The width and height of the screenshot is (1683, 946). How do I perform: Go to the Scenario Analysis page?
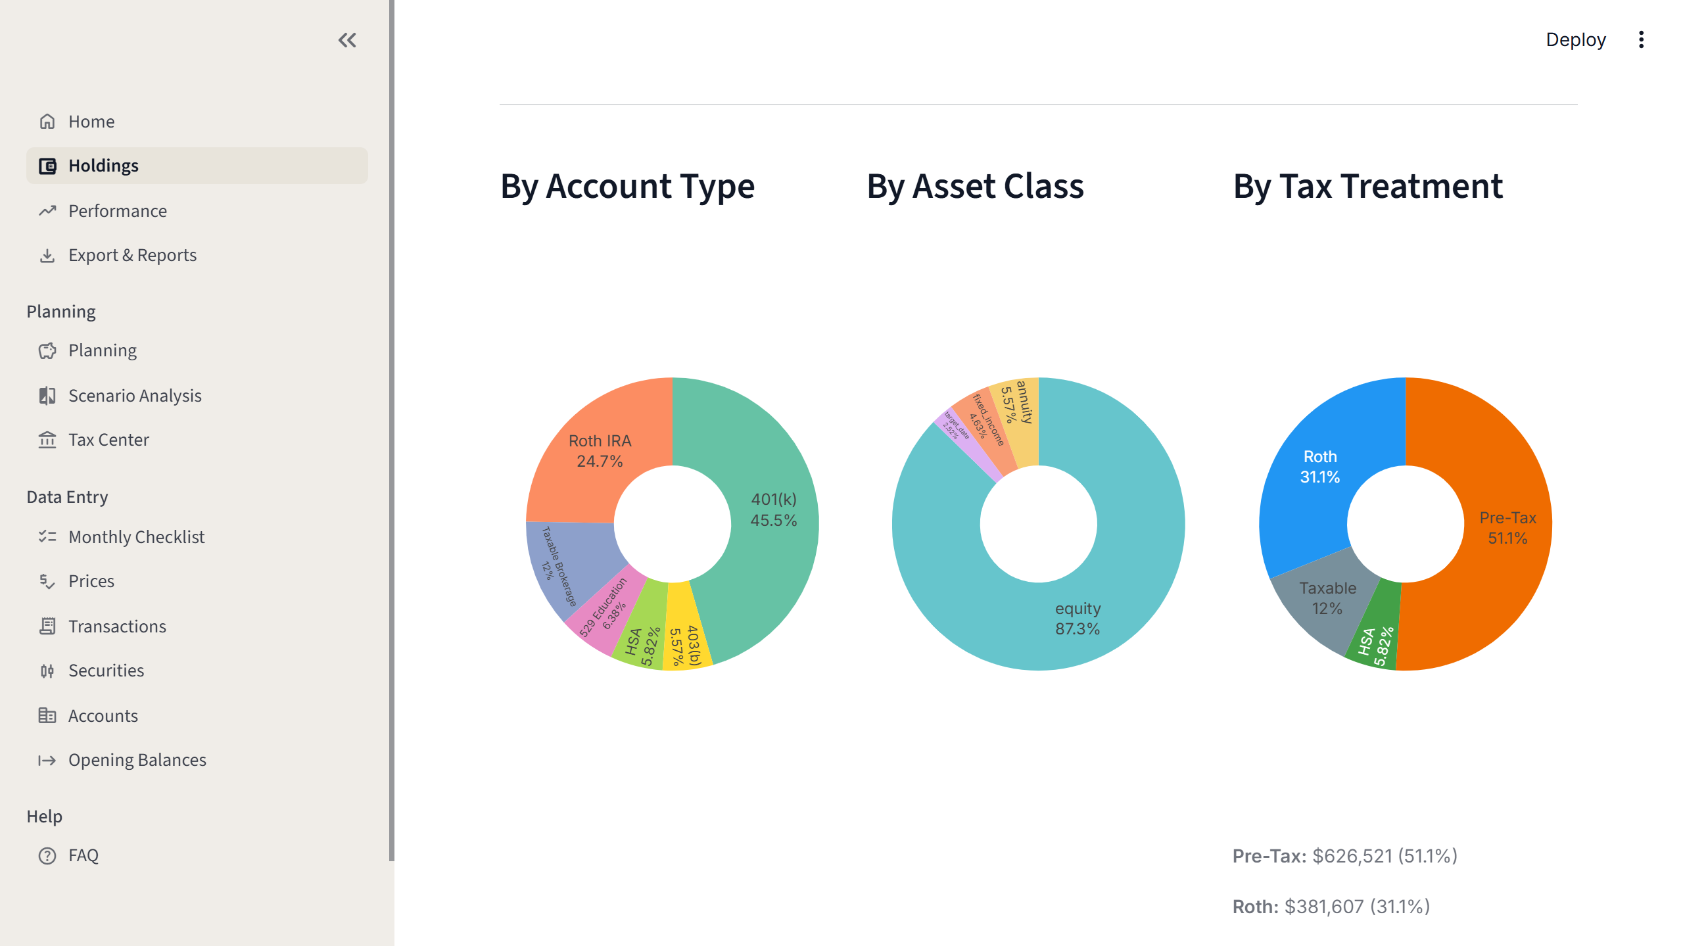(x=135, y=395)
